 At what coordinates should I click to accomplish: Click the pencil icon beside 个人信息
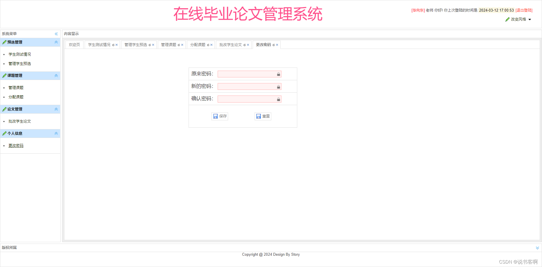[x=4, y=133]
